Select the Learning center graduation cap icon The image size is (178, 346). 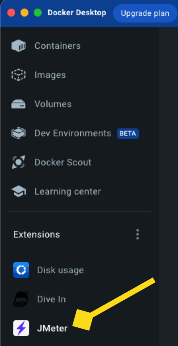19,191
